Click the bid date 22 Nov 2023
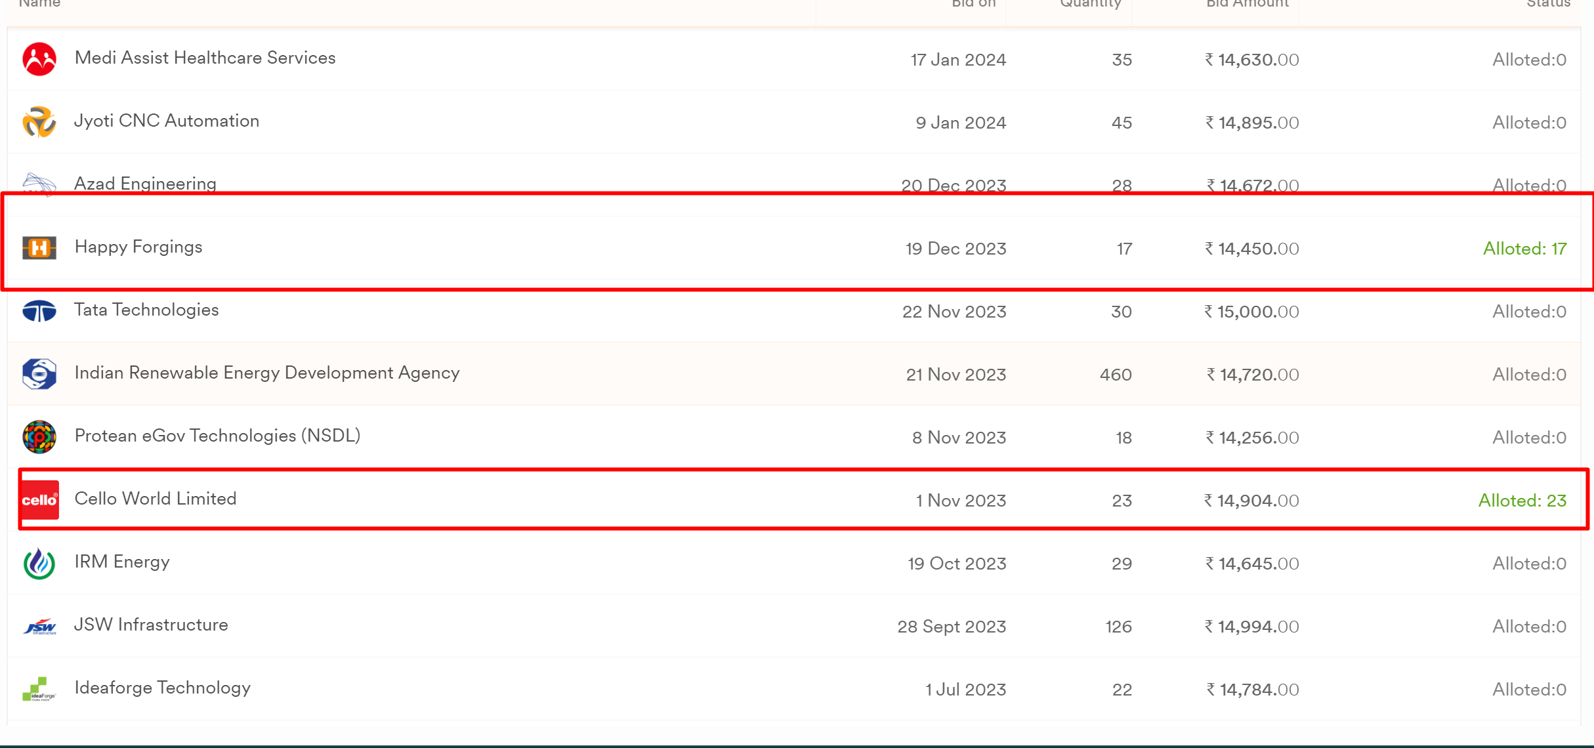1594x748 pixels. (954, 312)
